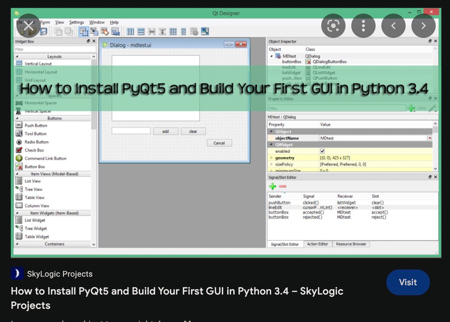Click the Break Layout toolbar icon
The image size is (450, 322).
194,31
